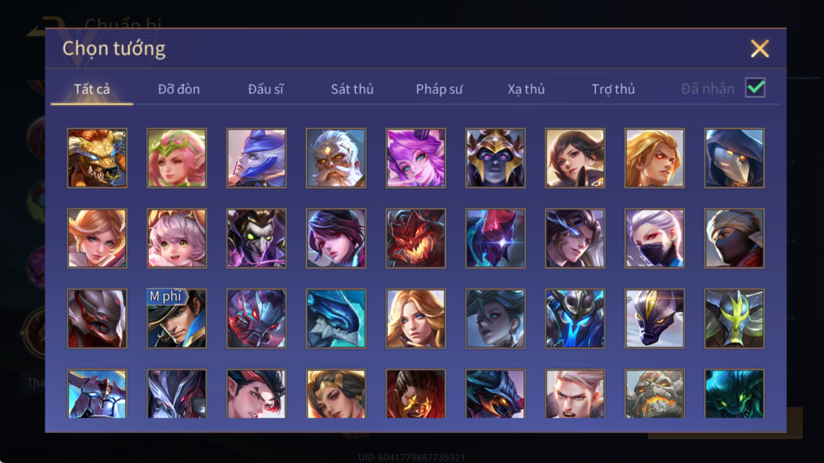Switch to the Đỡ đòn tab

(x=179, y=89)
